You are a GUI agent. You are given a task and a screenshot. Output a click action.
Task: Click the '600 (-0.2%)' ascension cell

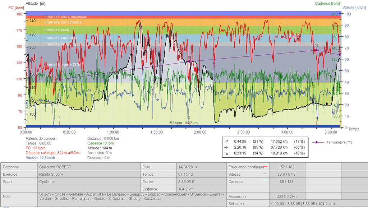tap(287, 197)
